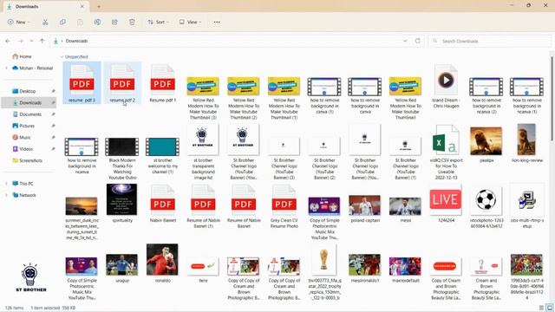
Task: Open the See more ellipsis menu
Action: (x=217, y=22)
